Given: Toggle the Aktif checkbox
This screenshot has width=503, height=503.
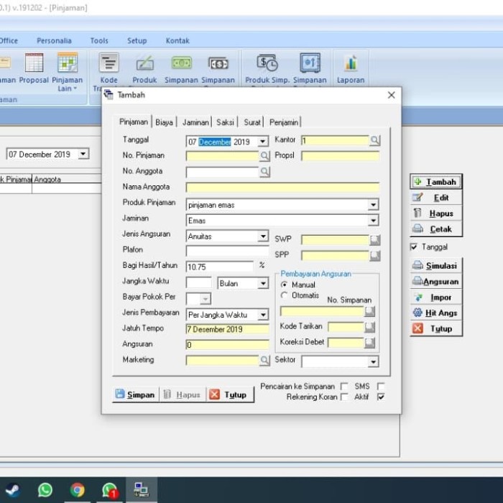Looking at the screenshot, I should tap(381, 397).
